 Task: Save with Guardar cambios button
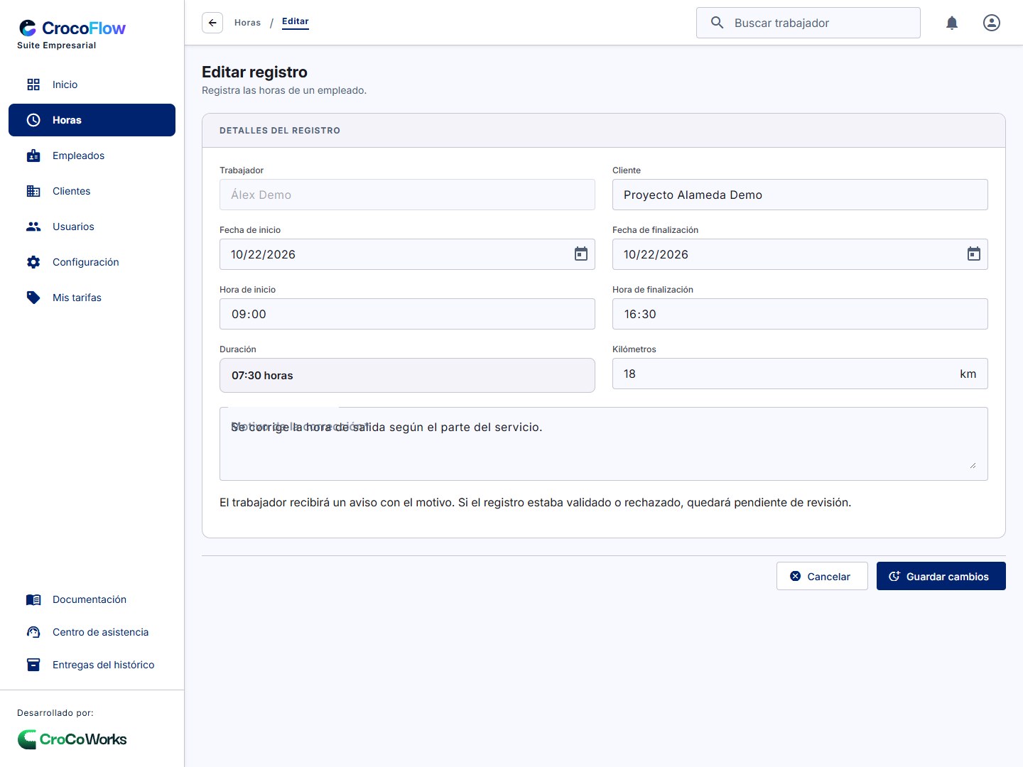pyautogui.click(x=941, y=576)
